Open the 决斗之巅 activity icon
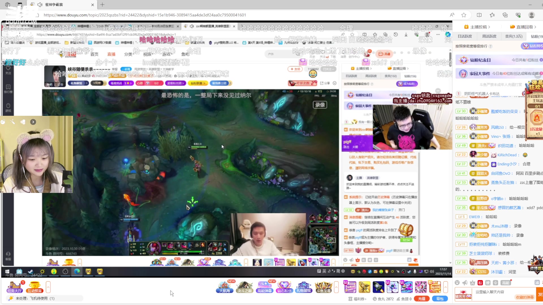 pyautogui.click(x=244, y=287)
